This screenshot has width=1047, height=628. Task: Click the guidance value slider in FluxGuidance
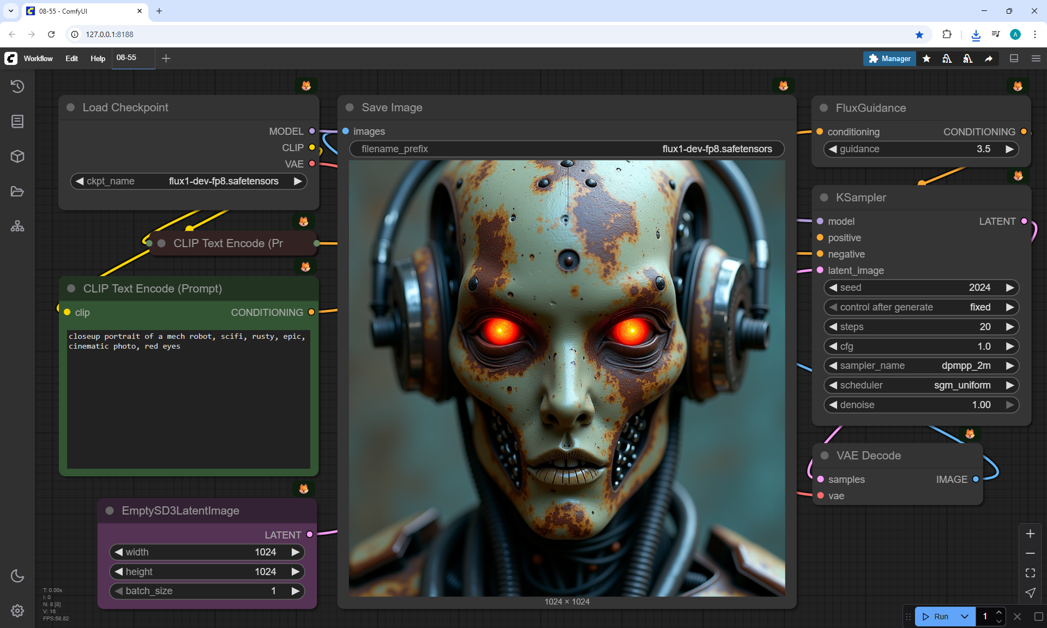921,149
